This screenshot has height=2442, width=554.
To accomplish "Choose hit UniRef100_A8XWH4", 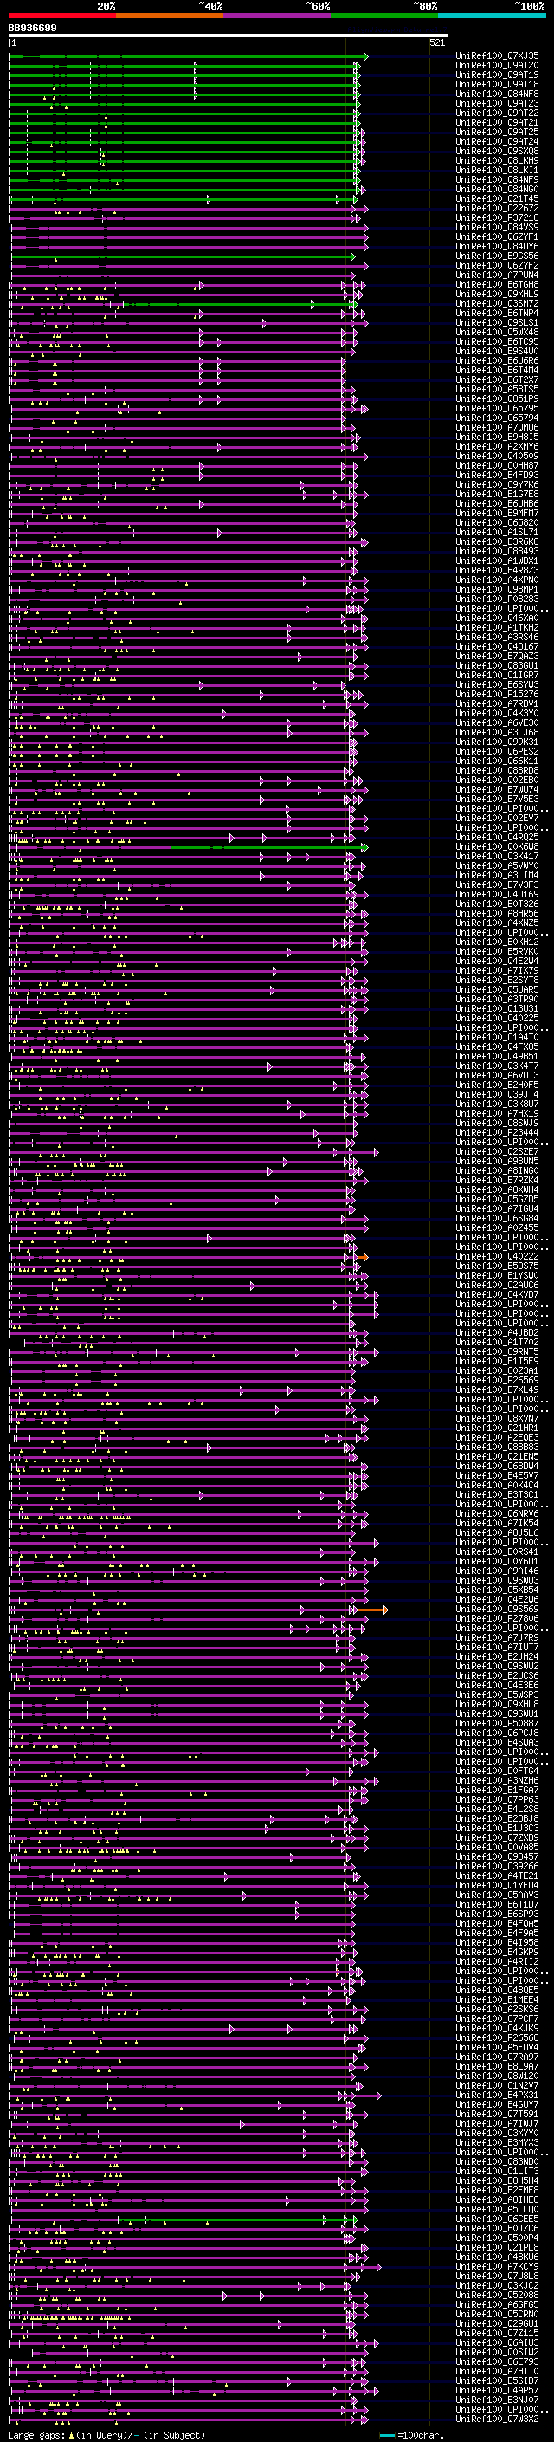I will click(497, 1189).
